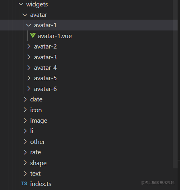The image size is (180, 190).
Task: Expand the icon folder chevron
Action: [x=25, y=110]
